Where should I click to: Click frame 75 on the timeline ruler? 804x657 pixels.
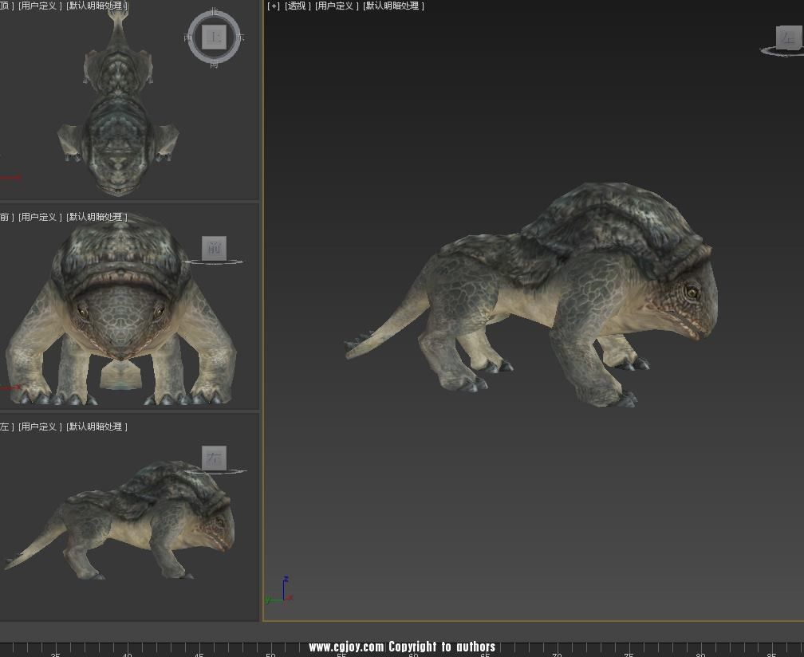(629, 649)
